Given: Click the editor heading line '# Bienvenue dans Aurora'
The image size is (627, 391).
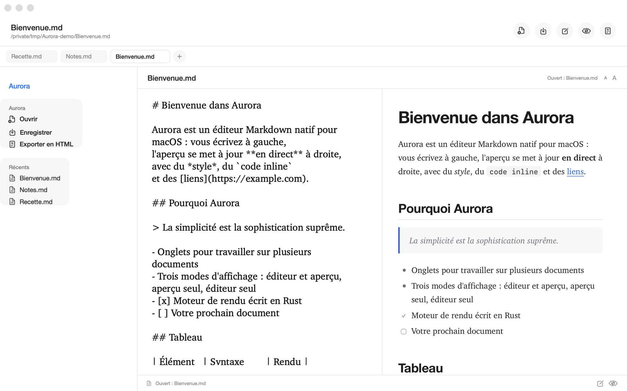Looking at the screenshot, I should [x=207, y=105].
